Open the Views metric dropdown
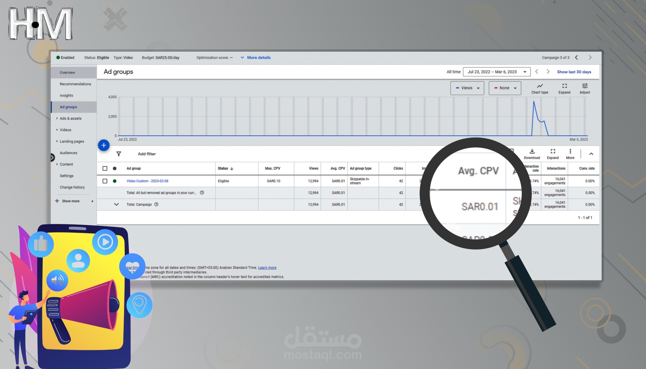The height and width of the screenshot is (369, 646). (467, 88)
